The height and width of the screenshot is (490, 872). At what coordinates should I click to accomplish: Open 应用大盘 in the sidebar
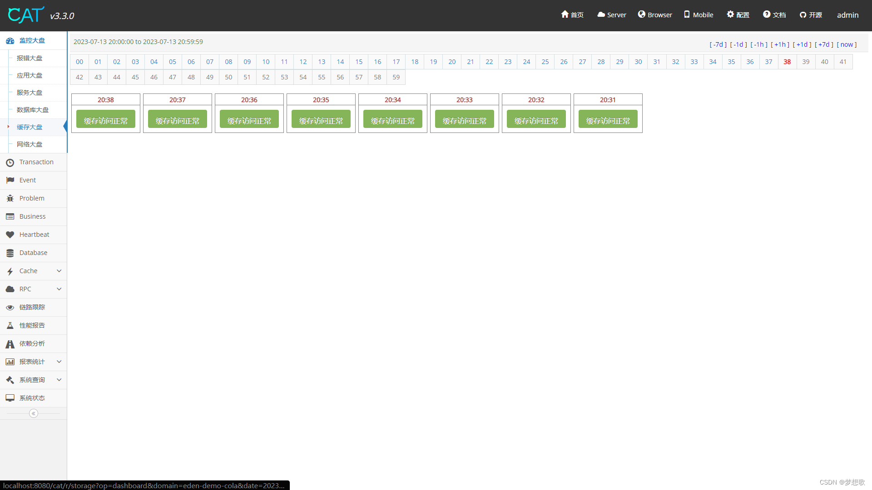[30, 75]
